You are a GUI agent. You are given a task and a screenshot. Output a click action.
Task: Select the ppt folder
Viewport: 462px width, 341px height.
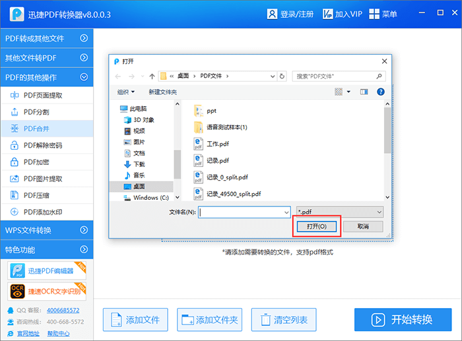[205, 111]
